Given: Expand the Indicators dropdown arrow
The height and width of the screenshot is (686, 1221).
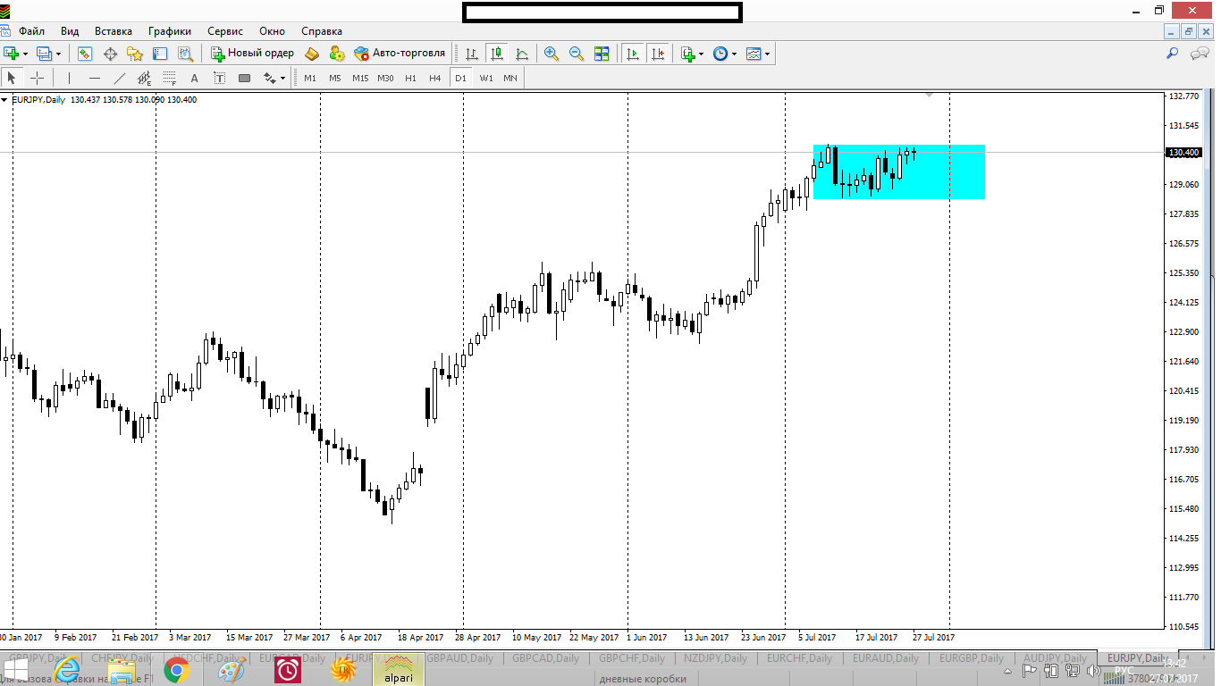Looking at the screenshot, I should (x=701, y=54).
